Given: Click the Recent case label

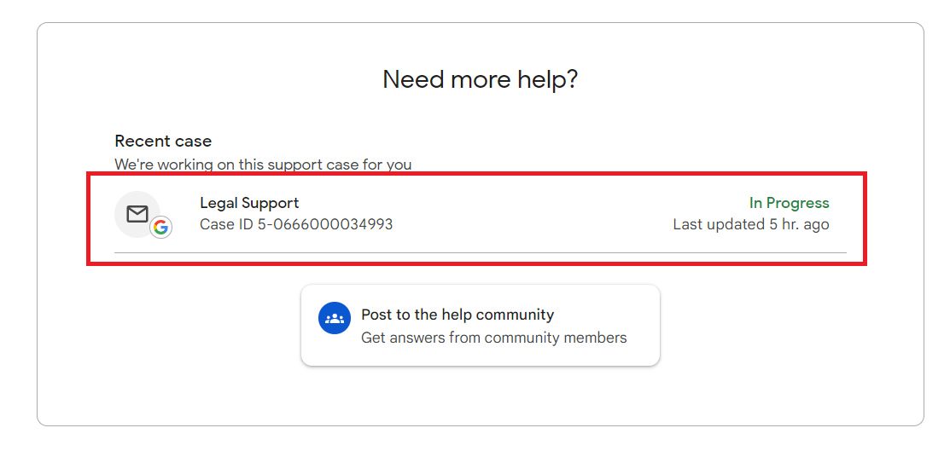Looking at the screenshot, I should (x=163, y=142).
